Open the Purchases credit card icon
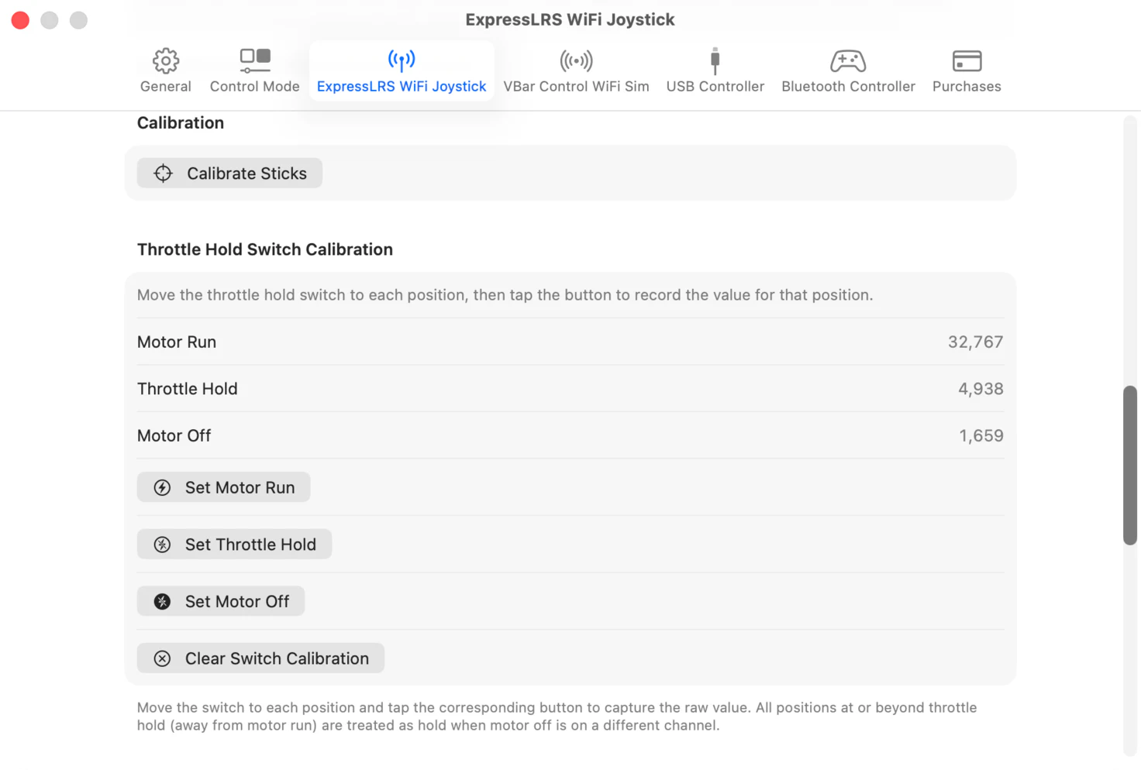The image size is (1141, 770). (x=967, y=60)
